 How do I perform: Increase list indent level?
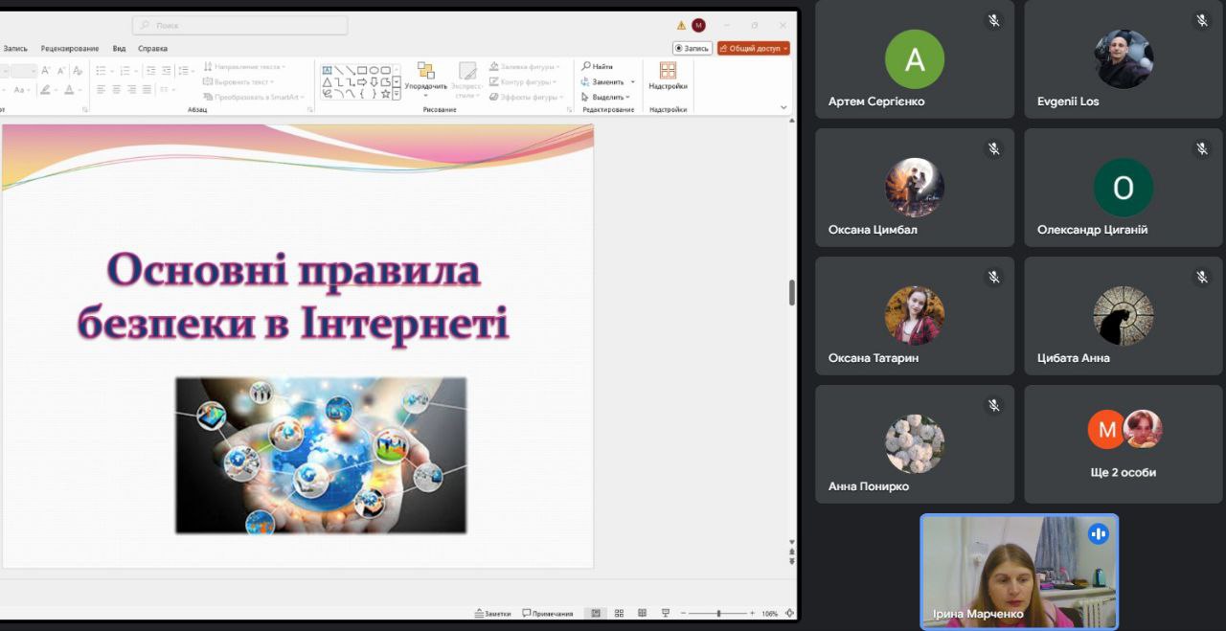166,70
